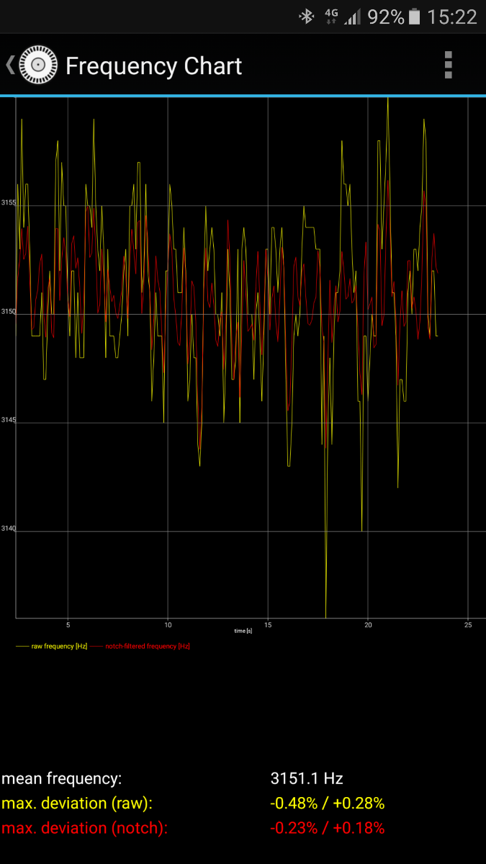
Task: Click the turntable strobe app icon
Action: pyautogui.click(x=37, y=66)
